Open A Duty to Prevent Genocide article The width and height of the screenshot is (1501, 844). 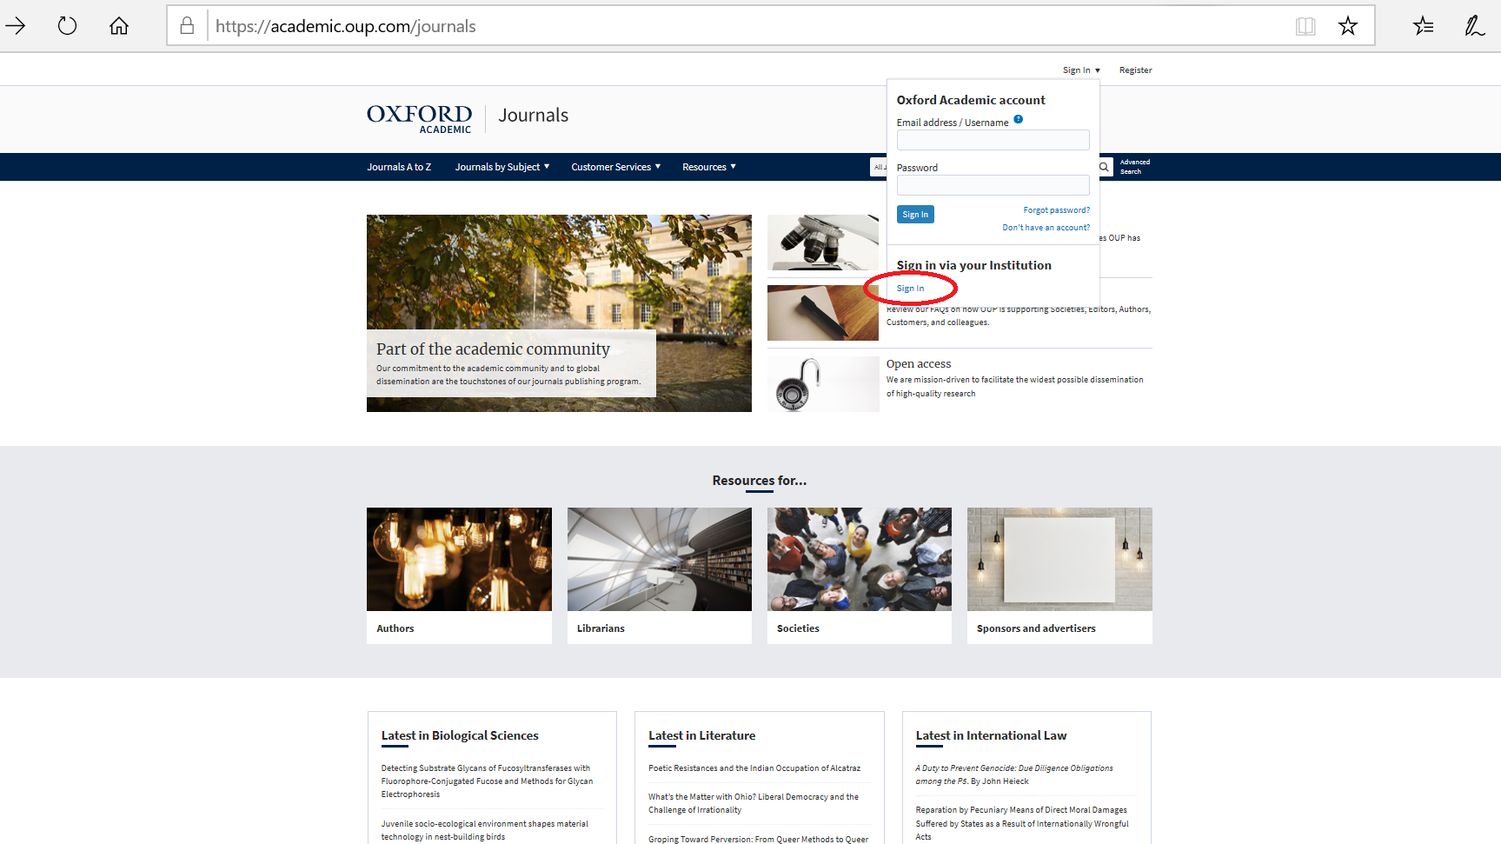[1014, 774]
